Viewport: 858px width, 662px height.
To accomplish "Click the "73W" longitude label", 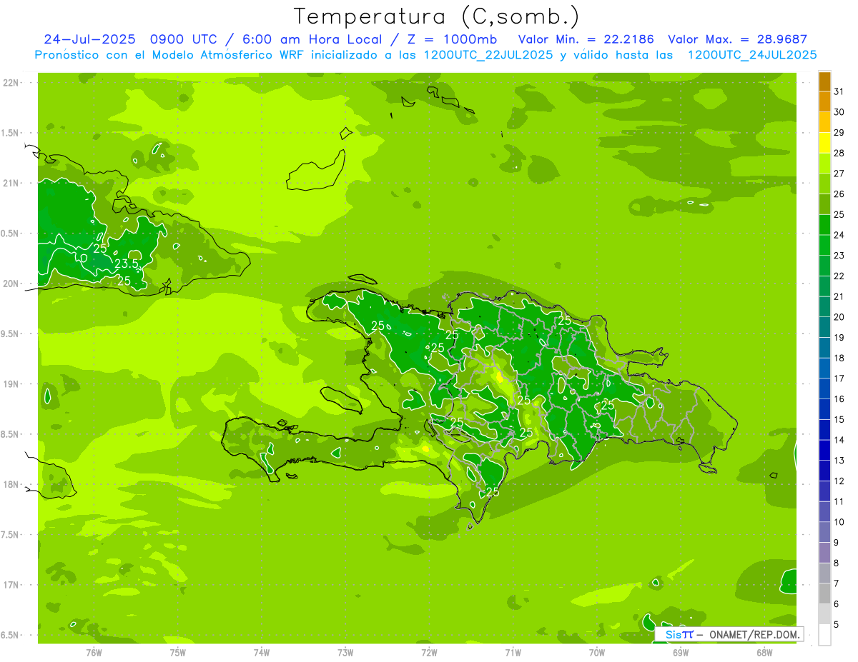I will click(345, 653).
